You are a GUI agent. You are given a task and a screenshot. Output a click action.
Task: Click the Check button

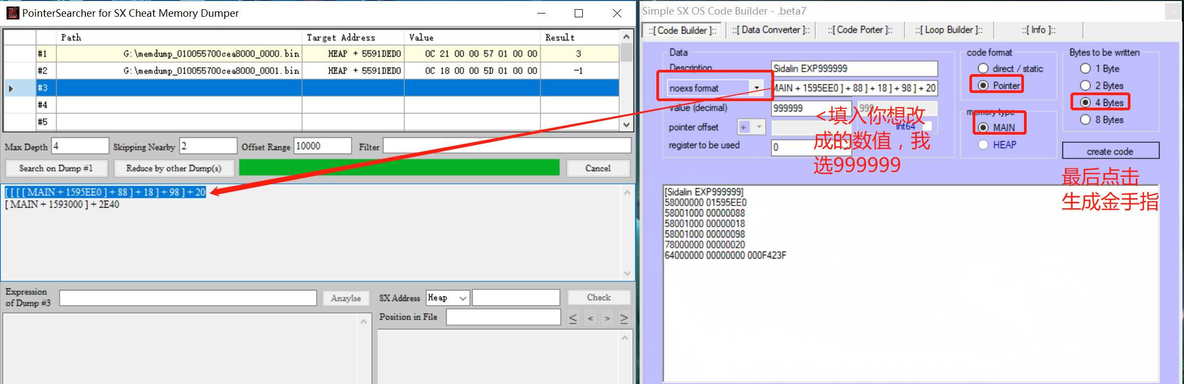pos(598,297)
